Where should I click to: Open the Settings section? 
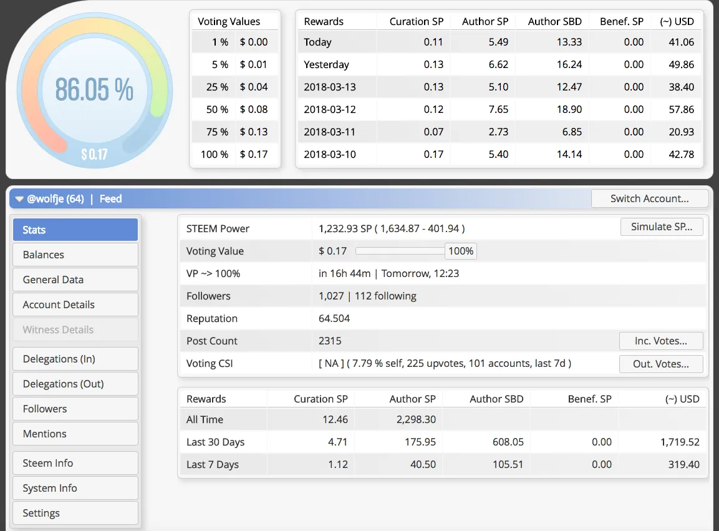pos(75,513)
